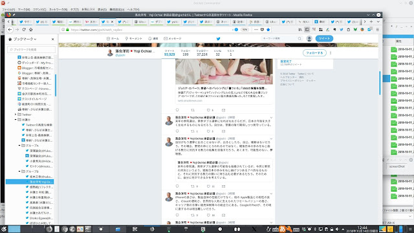414x233 pixels.
Task: Like the iPhone tweet
Action: tap(208, 216)
